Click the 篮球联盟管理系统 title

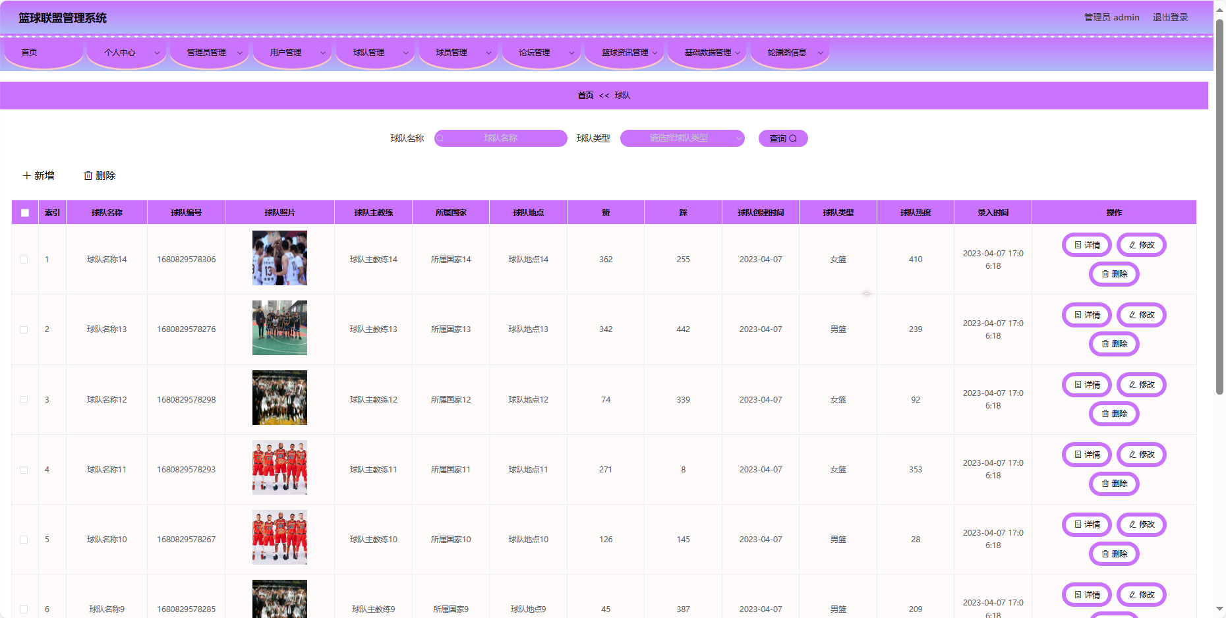pos(63,18)
